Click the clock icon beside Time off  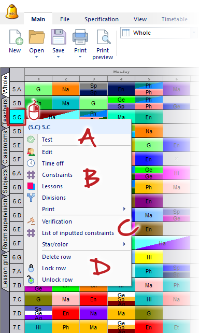click(x=31, y=163)
